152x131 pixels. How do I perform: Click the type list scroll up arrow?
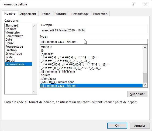[x=145, y=47]
